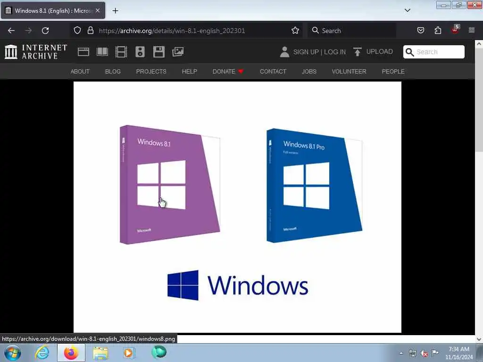Screen dimensions: 483x362
Task: Show hidden system tray icons
Action: pyautogui.click(x=401, y=353)
